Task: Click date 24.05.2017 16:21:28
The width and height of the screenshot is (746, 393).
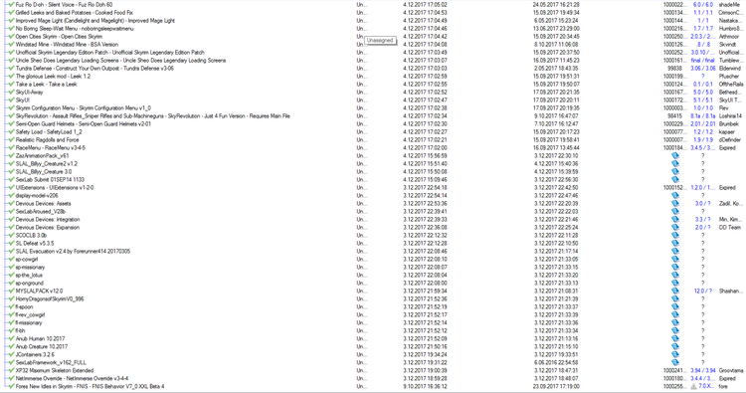Action: click(556, 4)
